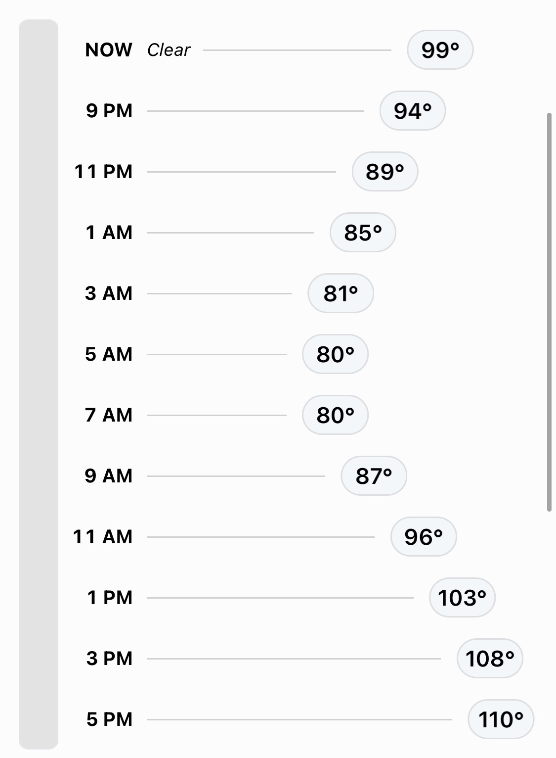Select the 1 AM hour label
556x758 pixels.
pyautogui.click(x=109, y=233)
